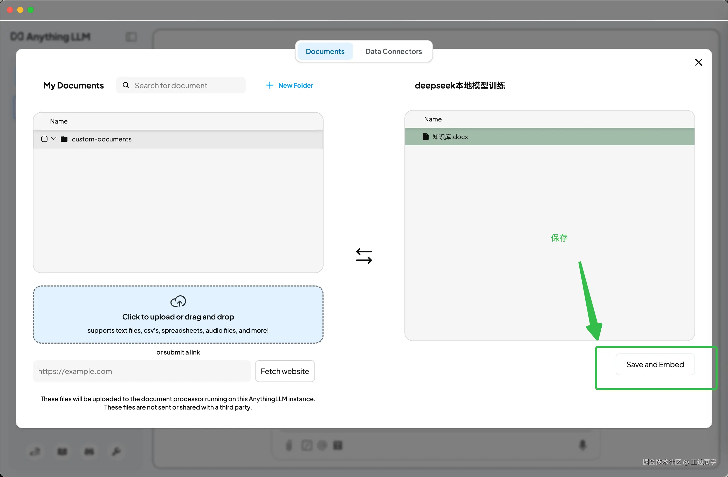
Task: Open settings via the wrench icon
Action: coord(116,451)
